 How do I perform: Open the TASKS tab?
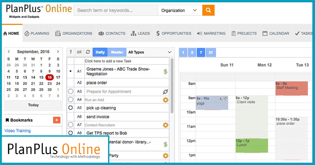click(304, 33)
